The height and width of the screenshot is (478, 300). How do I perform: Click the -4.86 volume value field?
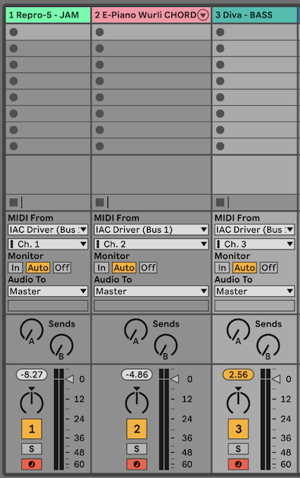tap(137, 374)
